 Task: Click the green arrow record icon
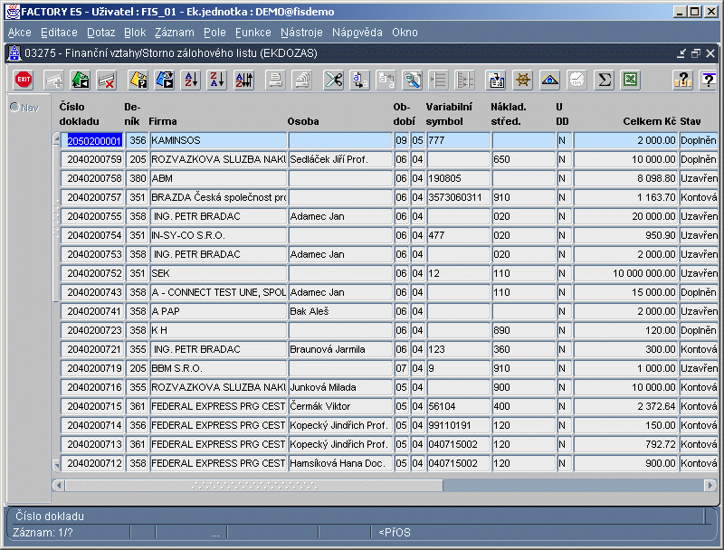point(81,80)
